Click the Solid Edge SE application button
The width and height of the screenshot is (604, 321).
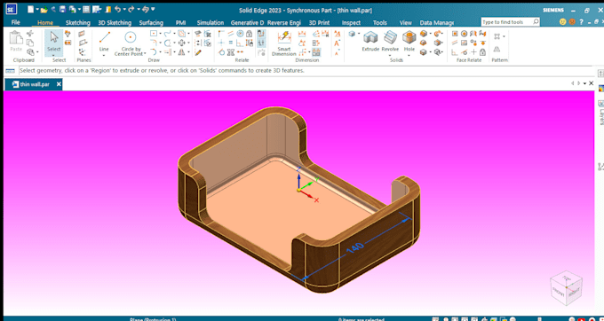point(12,9)
